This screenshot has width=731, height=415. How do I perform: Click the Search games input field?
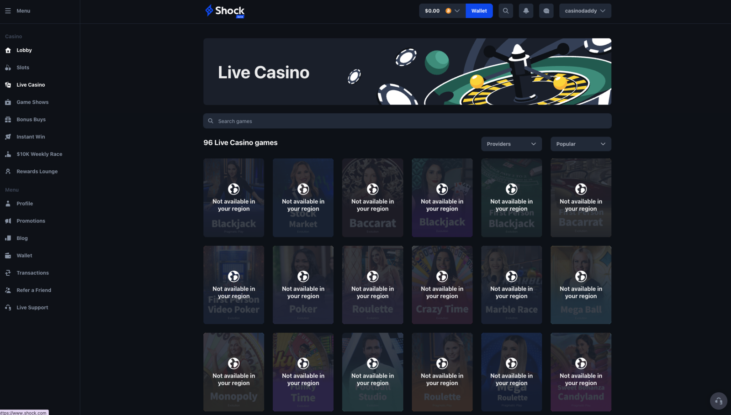point(407,121)
